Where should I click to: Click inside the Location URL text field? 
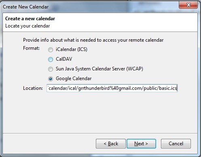112,88
